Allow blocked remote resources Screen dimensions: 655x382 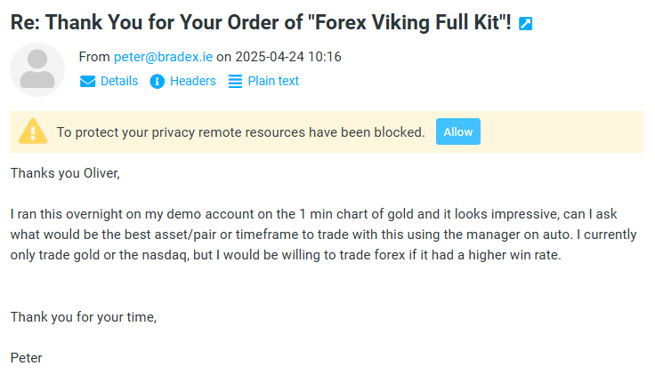[458, 131]
